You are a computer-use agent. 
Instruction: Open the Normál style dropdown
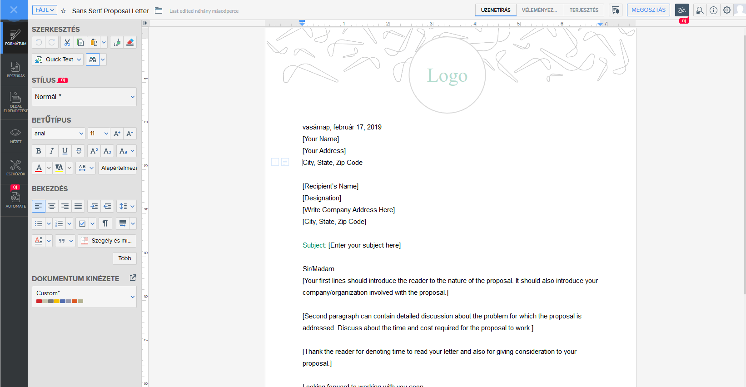84,97
